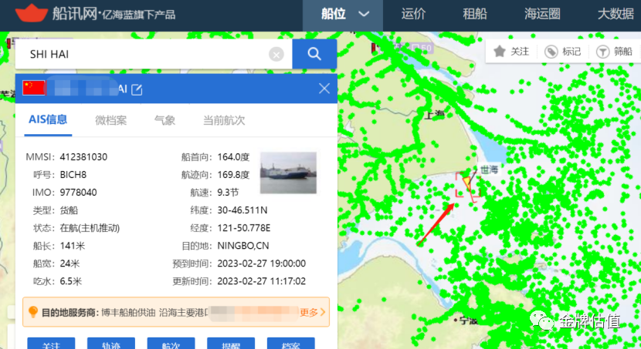Click the status 在航(主机推动)
The height and width of the screenshot is (349, 641).
click(x=90, y=228)
